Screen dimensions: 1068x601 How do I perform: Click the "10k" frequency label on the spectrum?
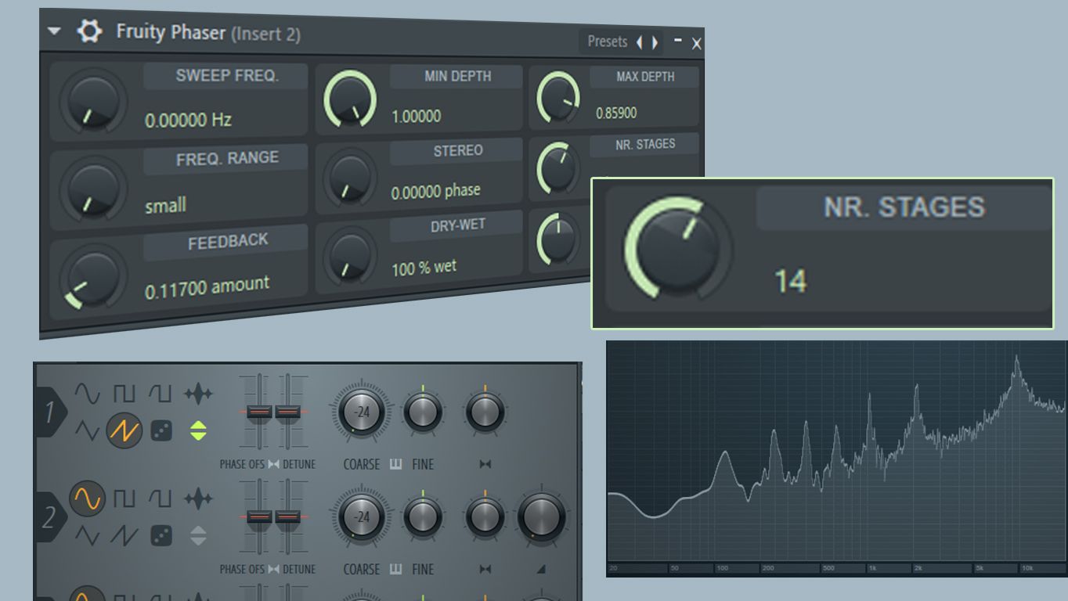pos(1027,568)
